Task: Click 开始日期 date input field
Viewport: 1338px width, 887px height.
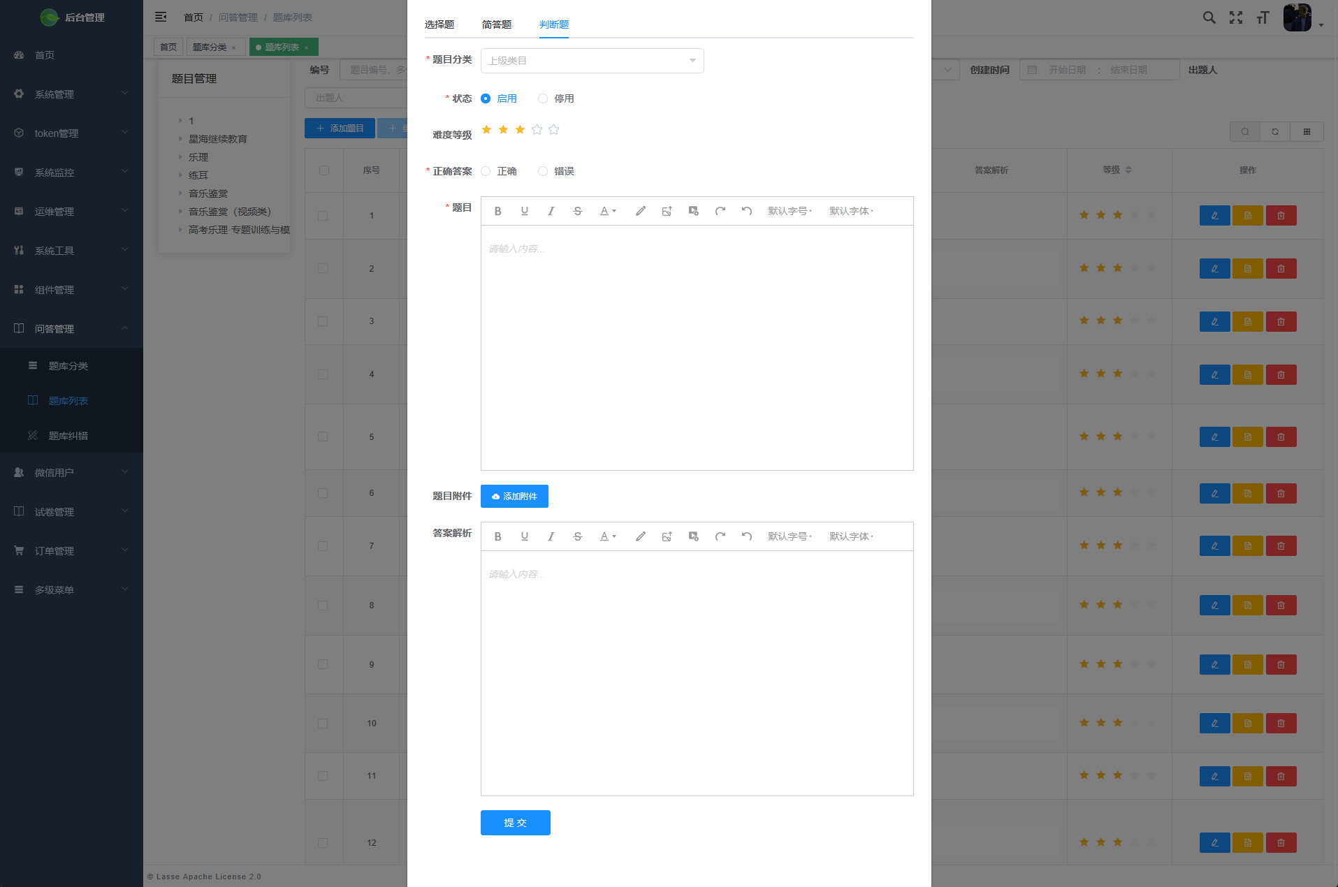Action: [1067, 70]
